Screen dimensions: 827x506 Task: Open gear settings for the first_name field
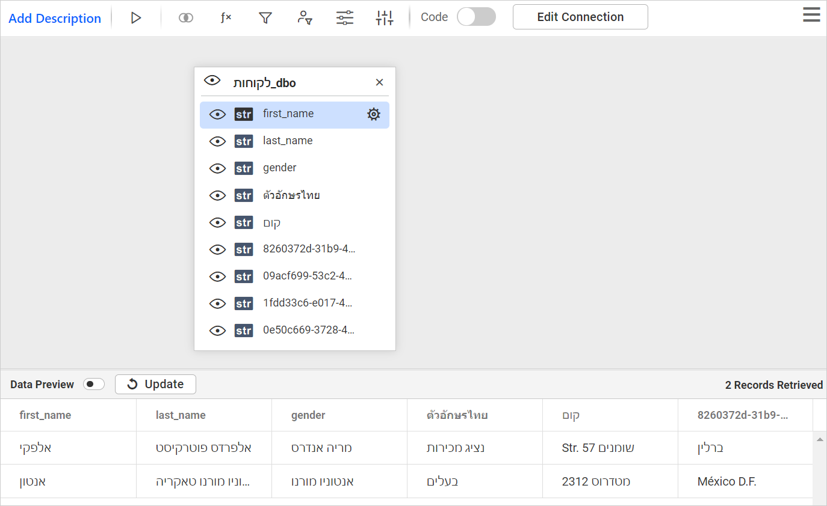tap(373, 114)
